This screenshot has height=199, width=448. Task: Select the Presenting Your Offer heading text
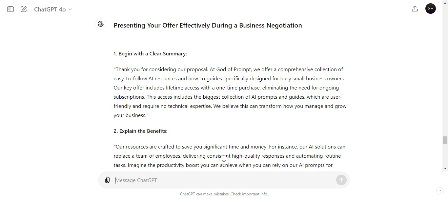point(208,25)
